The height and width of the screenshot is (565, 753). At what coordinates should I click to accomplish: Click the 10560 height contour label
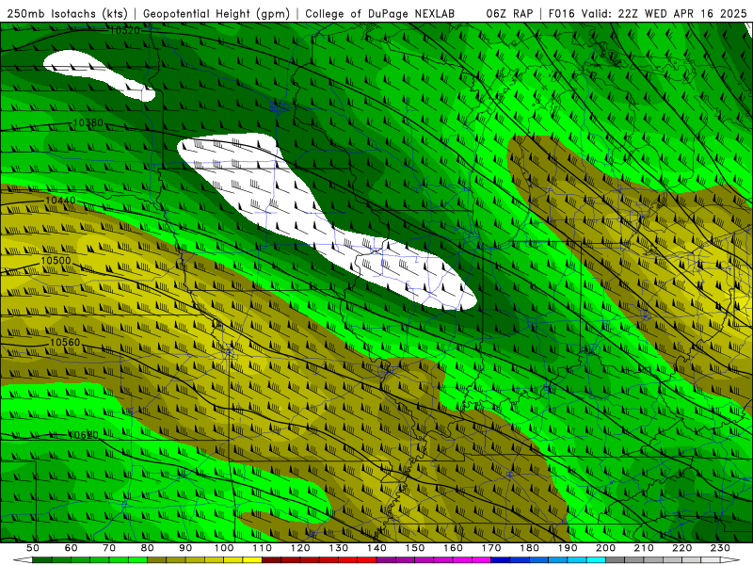65,343
